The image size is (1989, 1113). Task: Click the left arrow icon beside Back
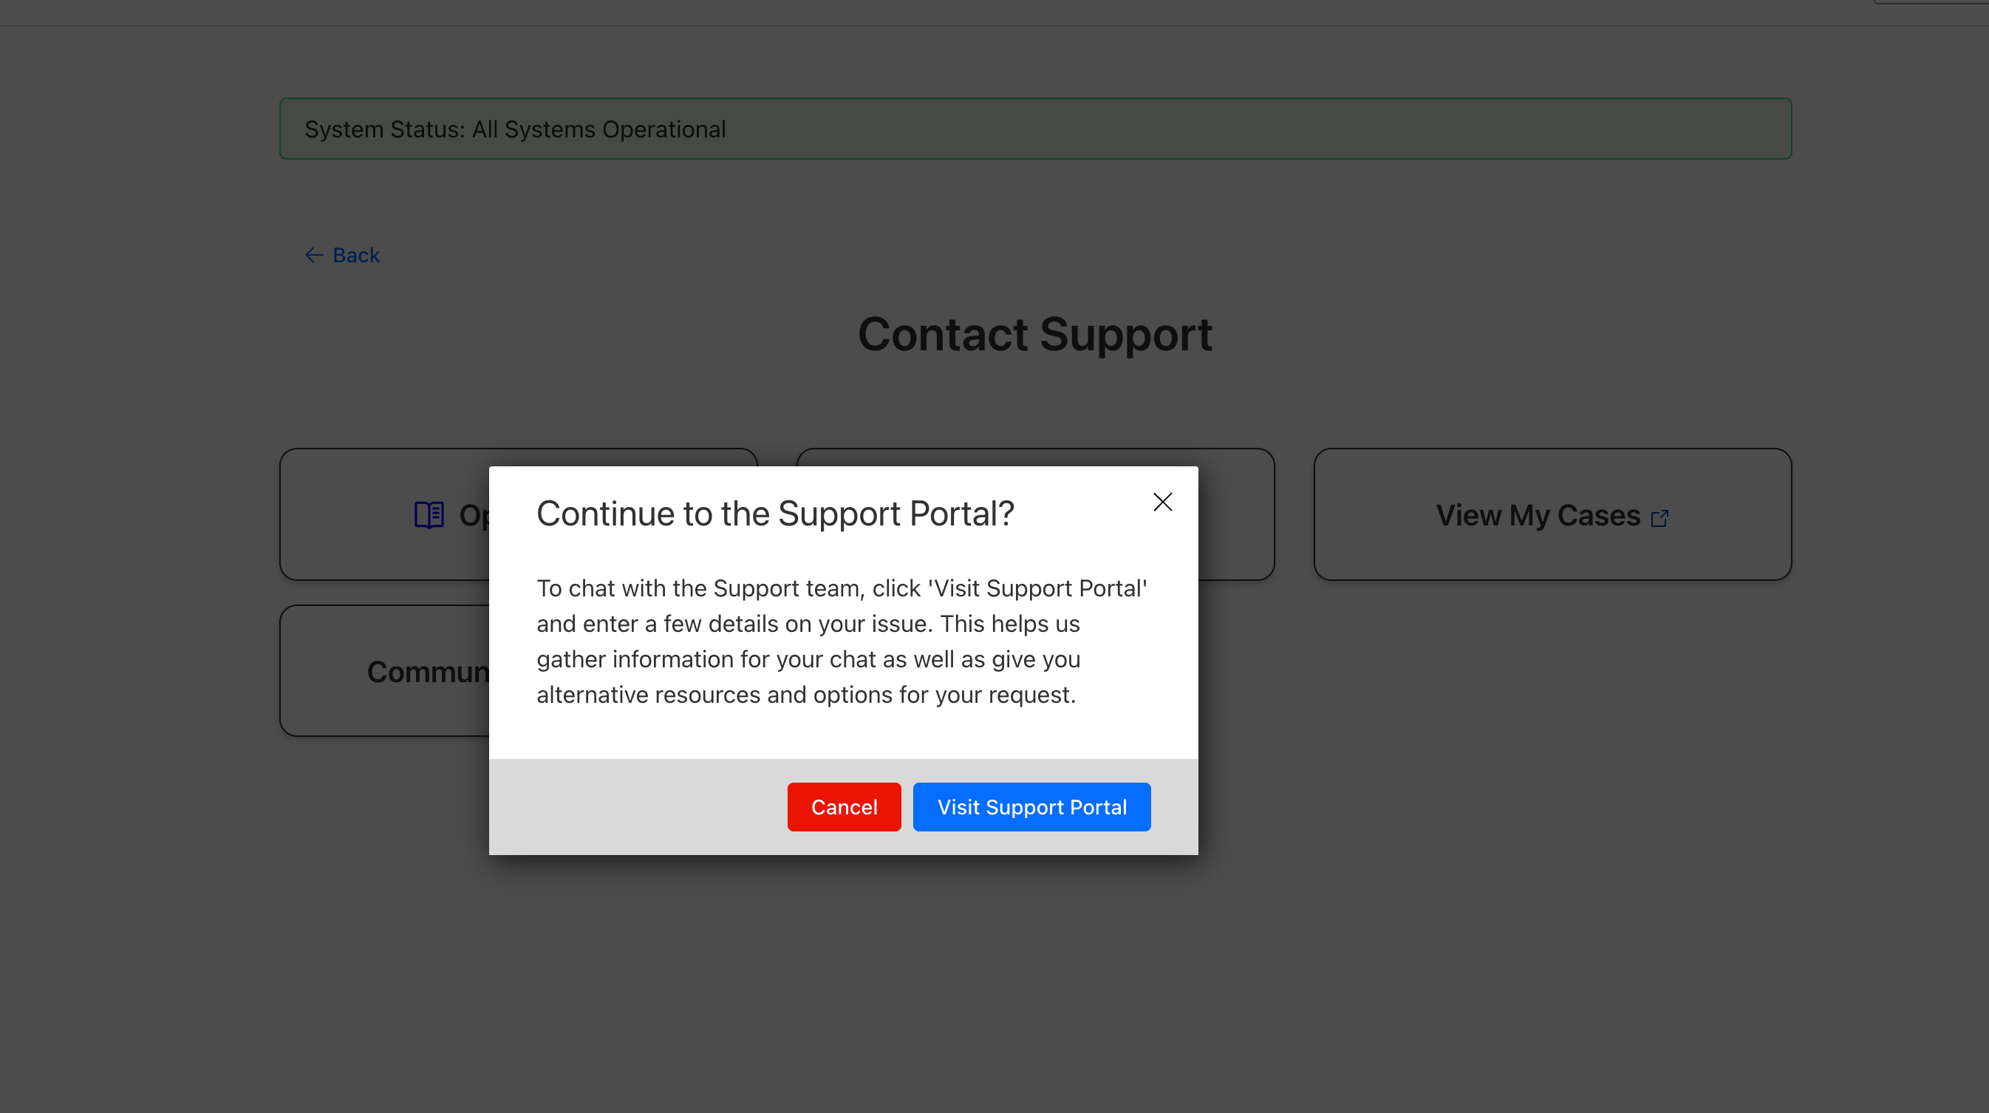(x=313, y=255)
